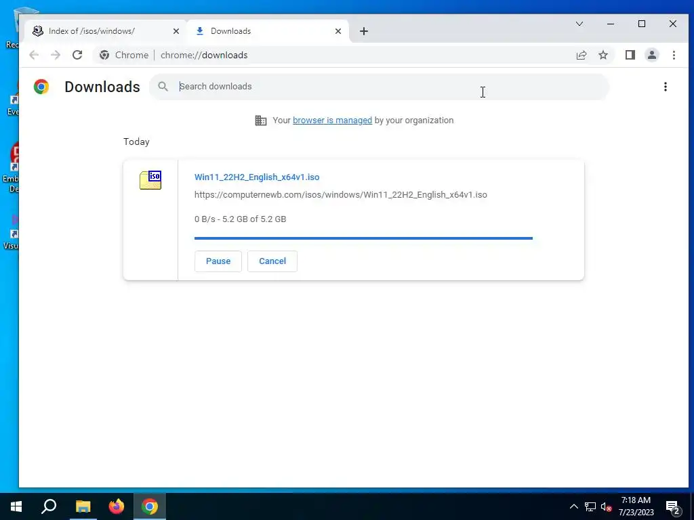Launch Firefox from the taskbar

117,506
